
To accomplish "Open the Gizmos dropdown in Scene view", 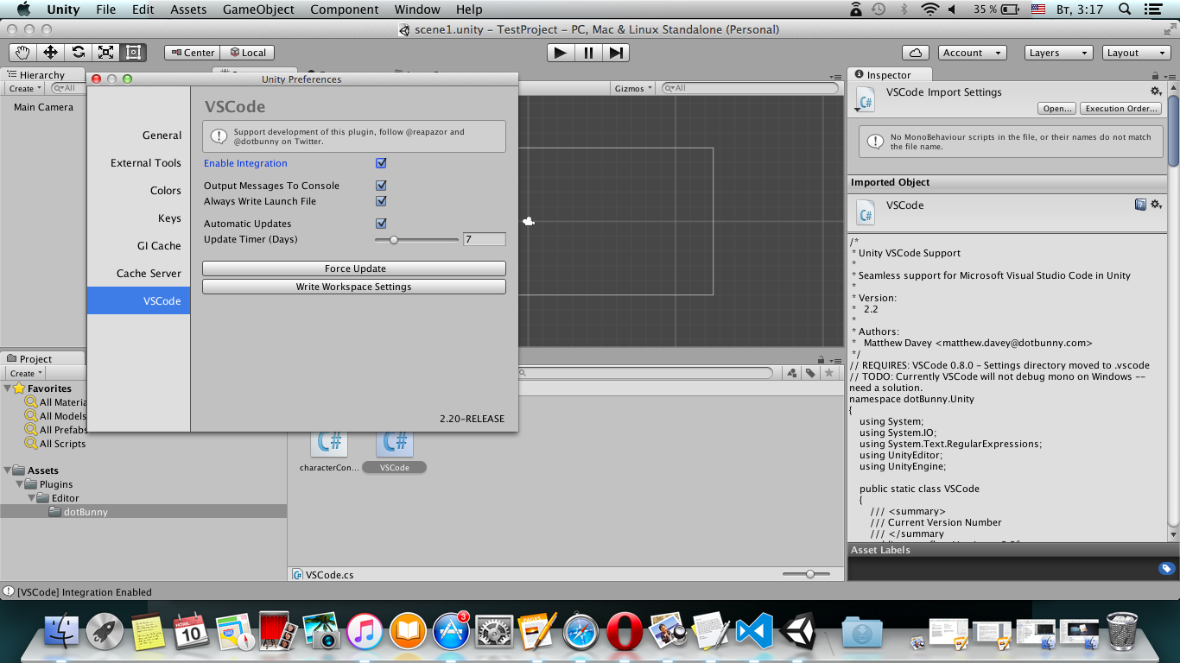I will (x=633, y=88).
